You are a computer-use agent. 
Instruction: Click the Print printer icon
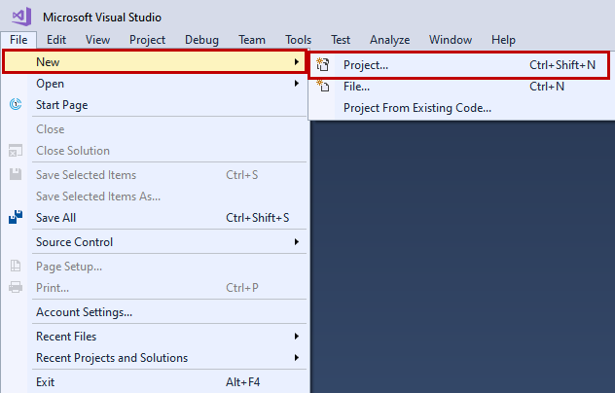pos(16,288)
